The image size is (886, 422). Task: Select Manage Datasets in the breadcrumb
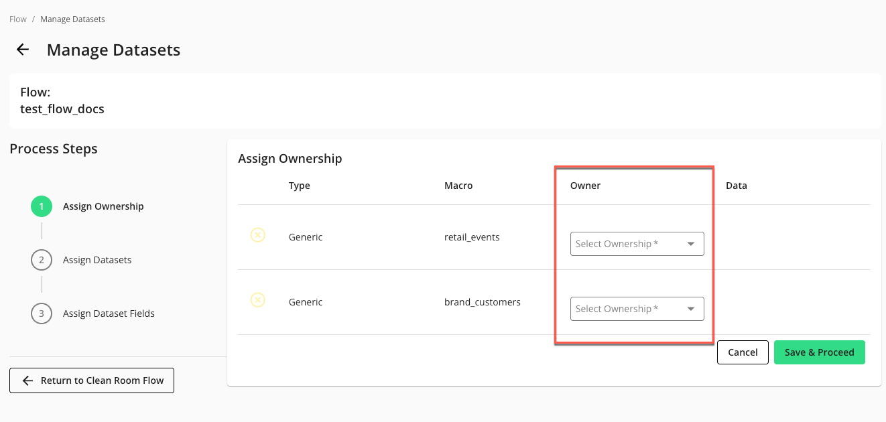click(72, 19)
